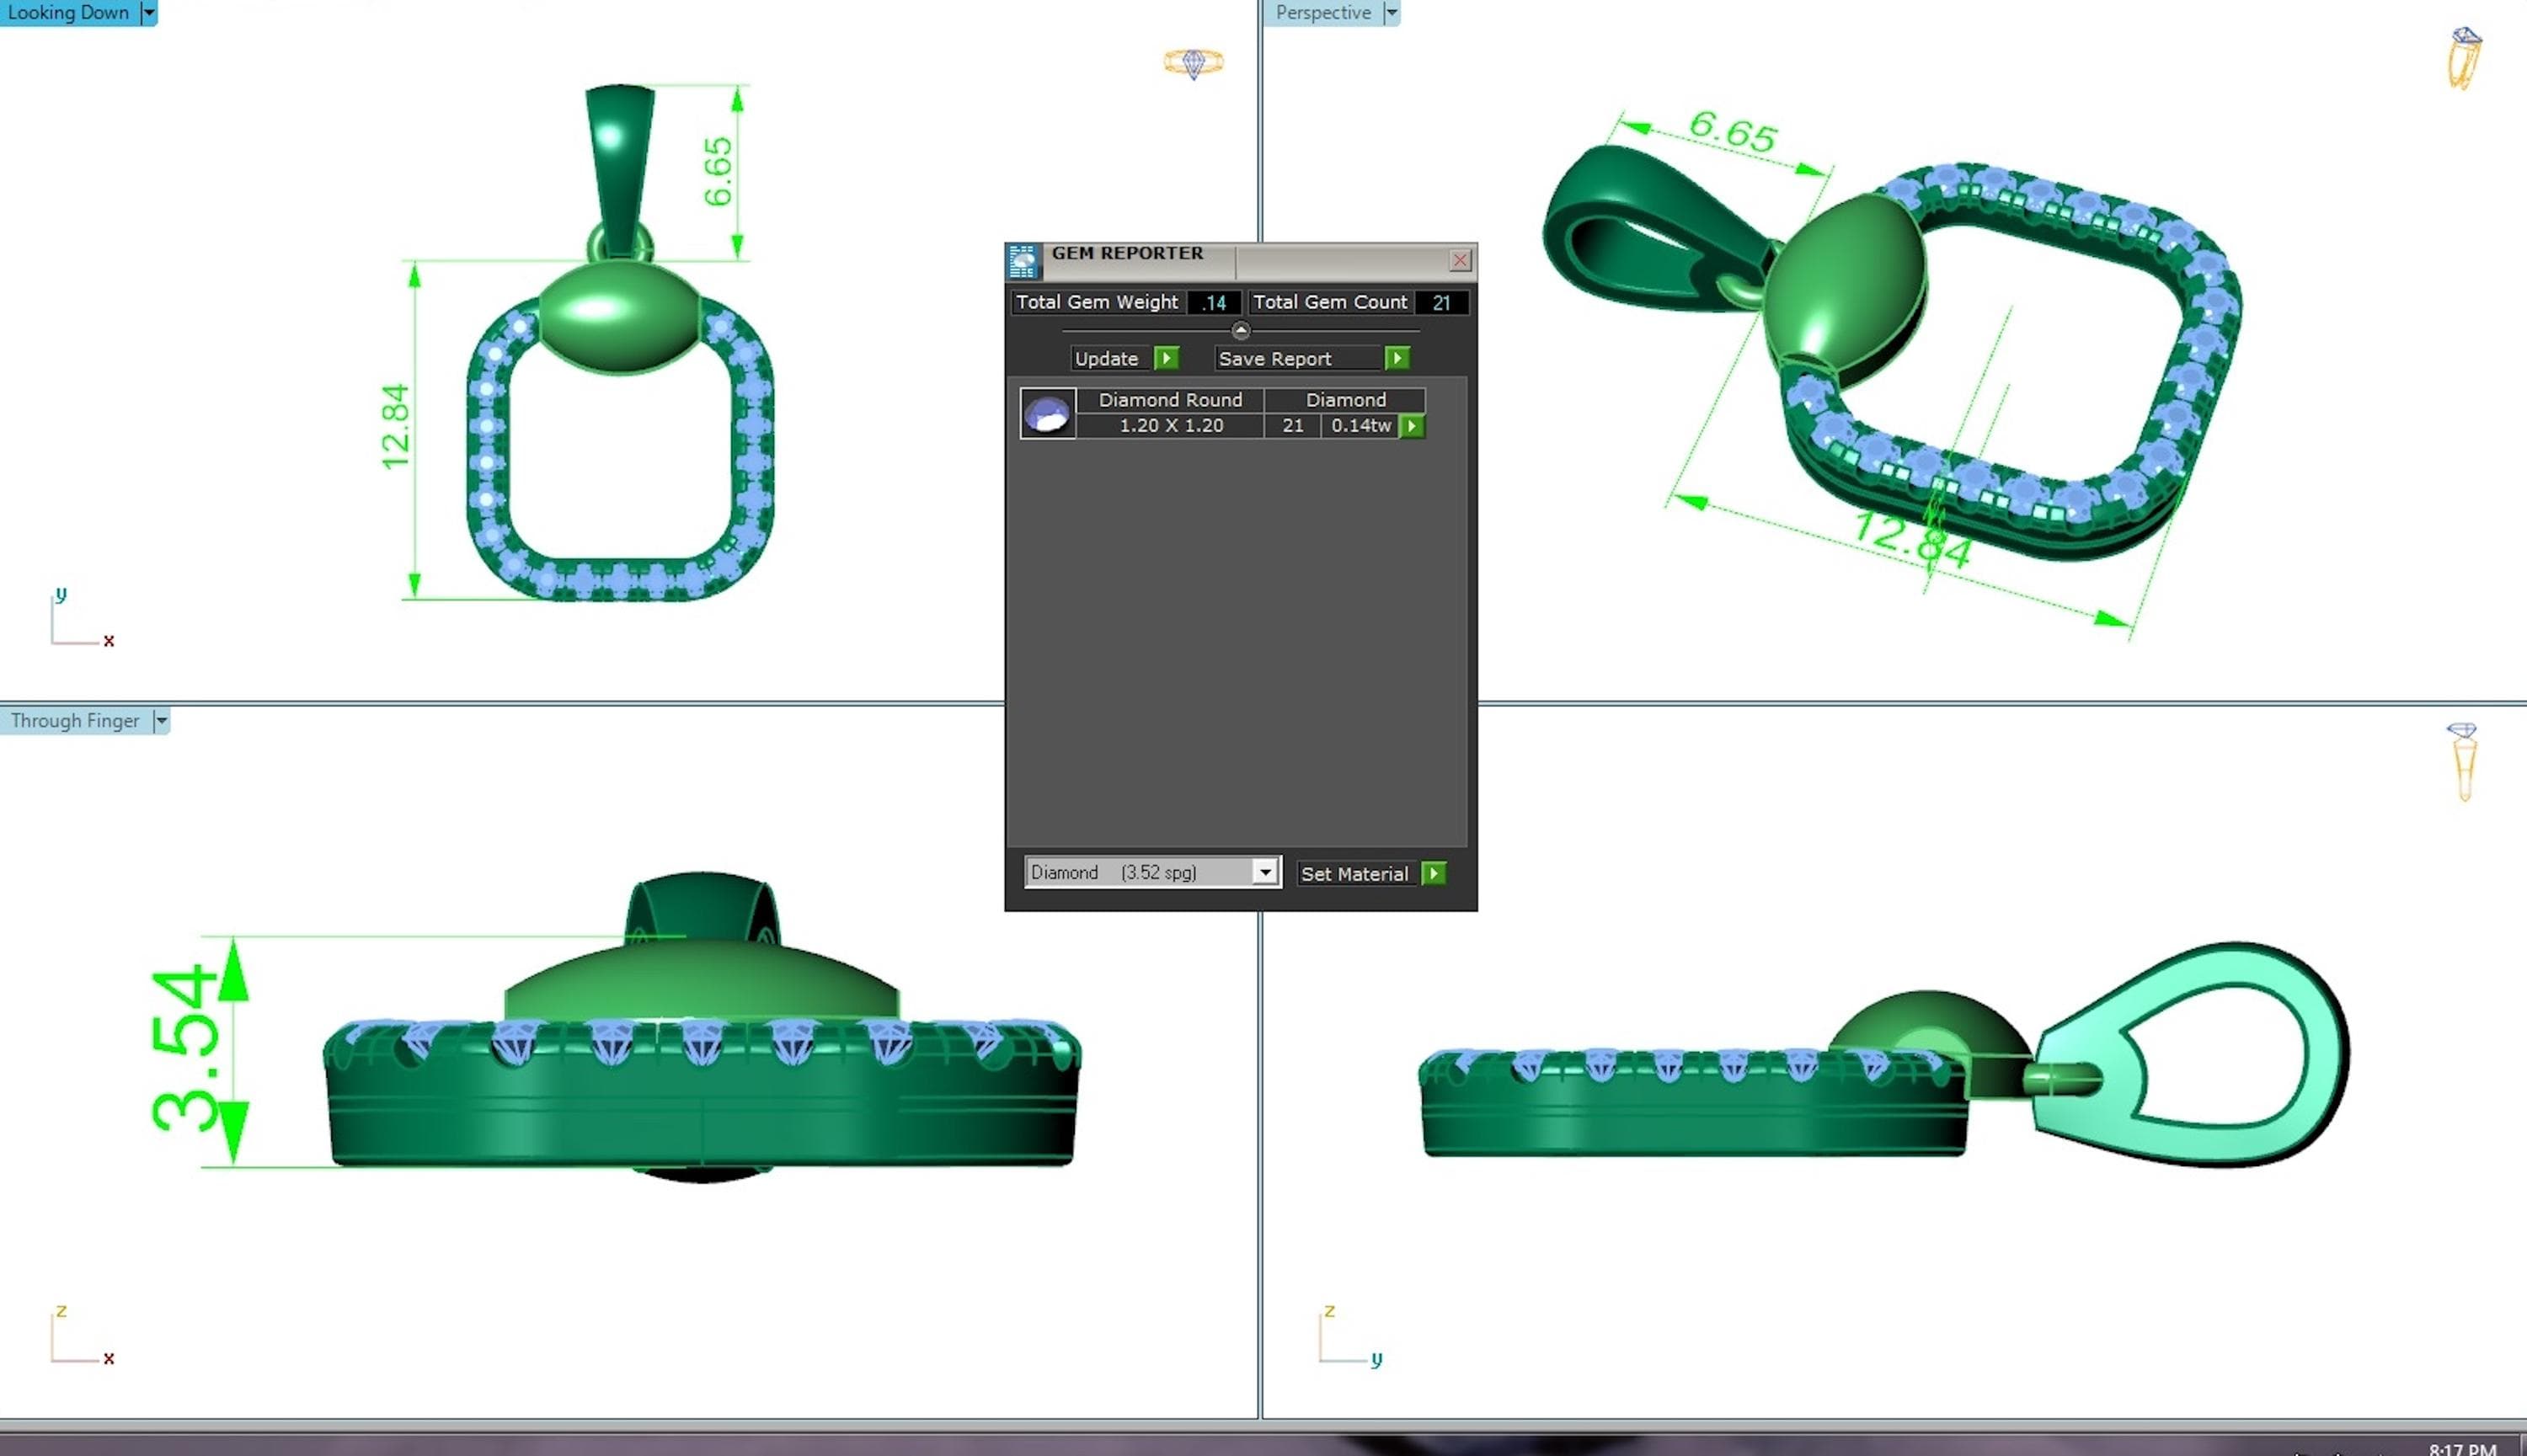Click green arrow next to Set Material

pos(1433,873)
